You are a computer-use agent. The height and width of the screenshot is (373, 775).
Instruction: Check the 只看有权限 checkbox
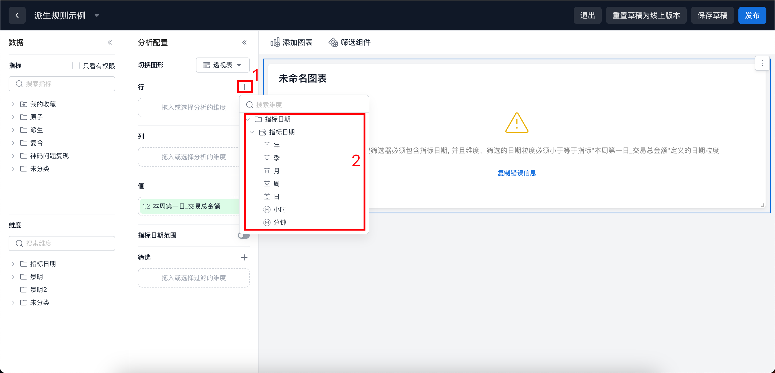[76, 66]
